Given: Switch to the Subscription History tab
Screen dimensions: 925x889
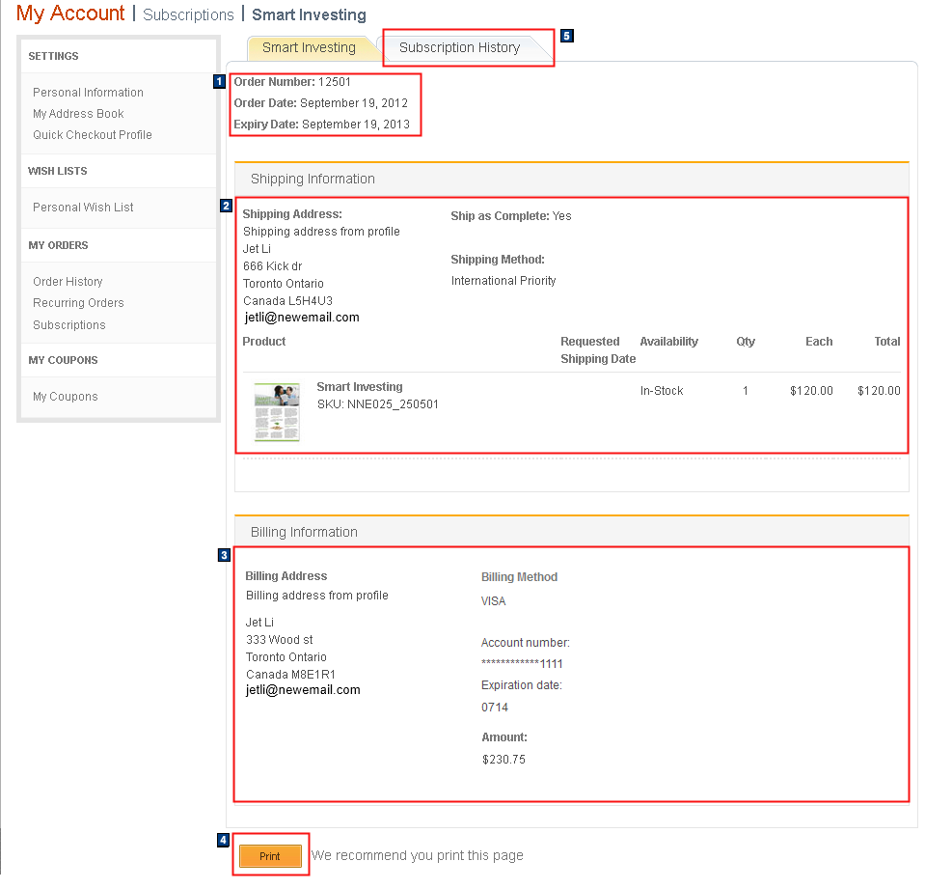Looking at the screenshot, I should [459, 46].
